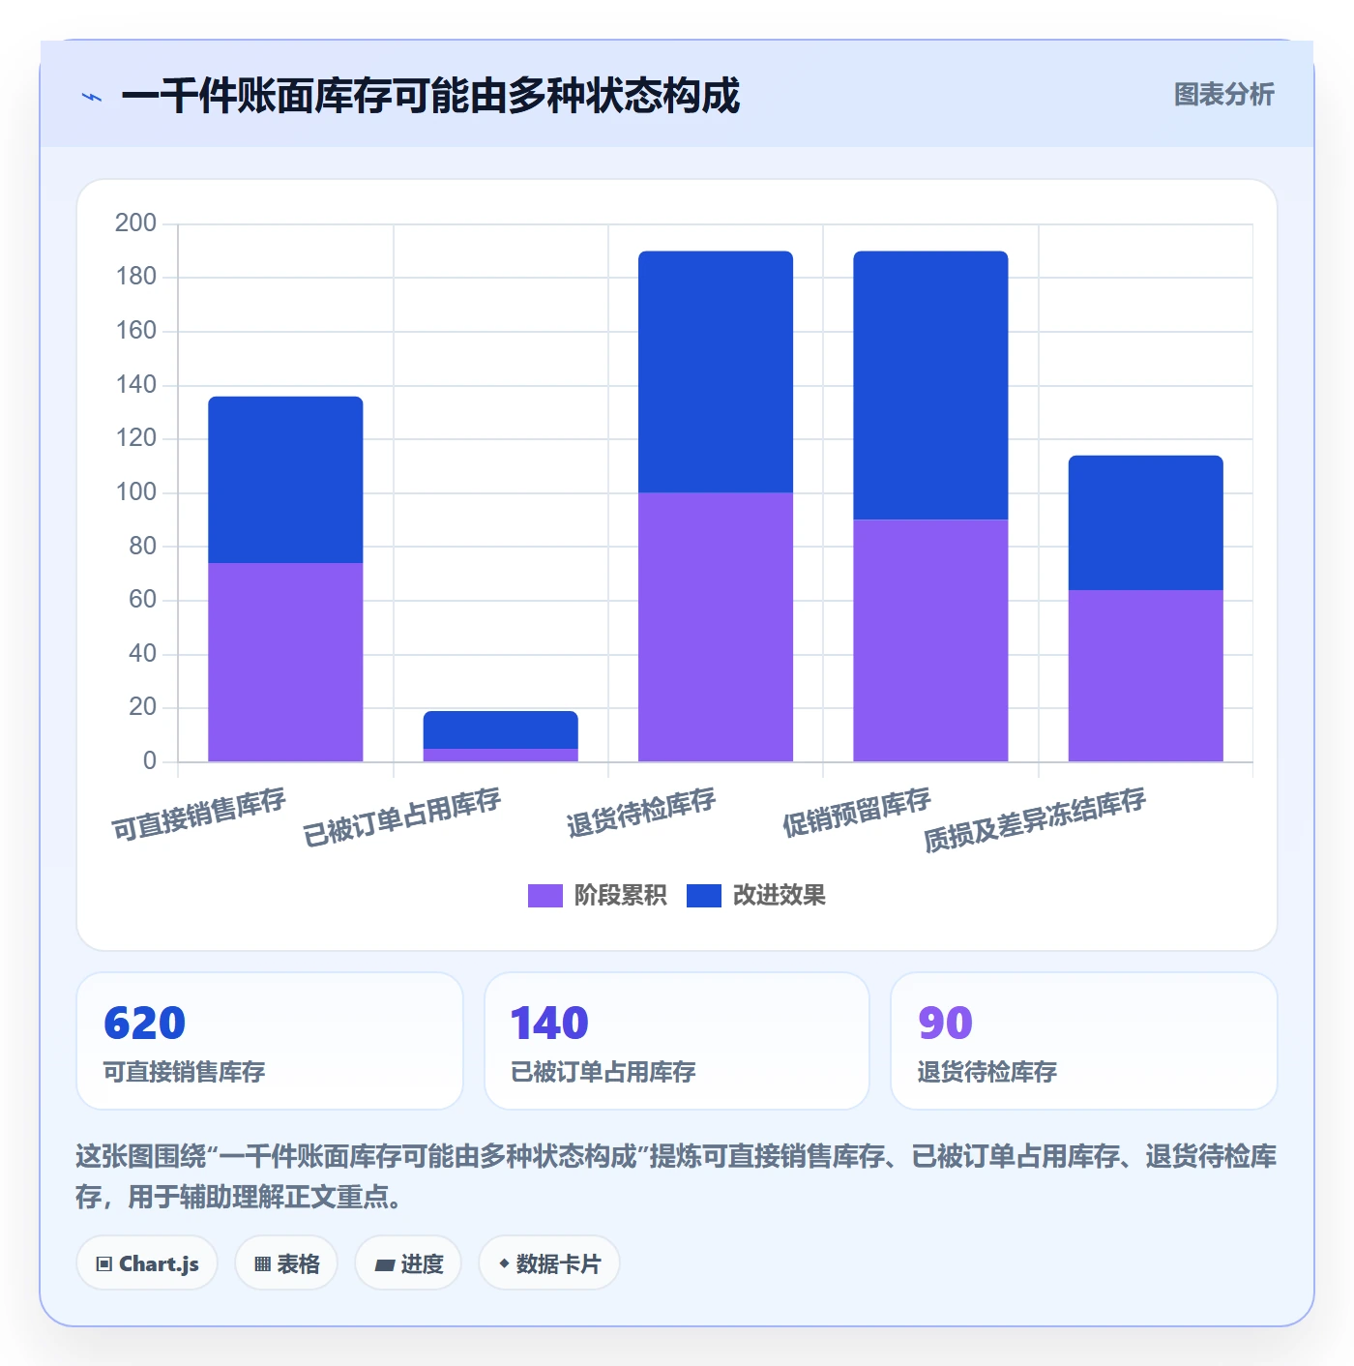Click the y-axis tick value 100
Image resolution: width=1354 pixels, height=1366 pixels.
click(135, 492)
